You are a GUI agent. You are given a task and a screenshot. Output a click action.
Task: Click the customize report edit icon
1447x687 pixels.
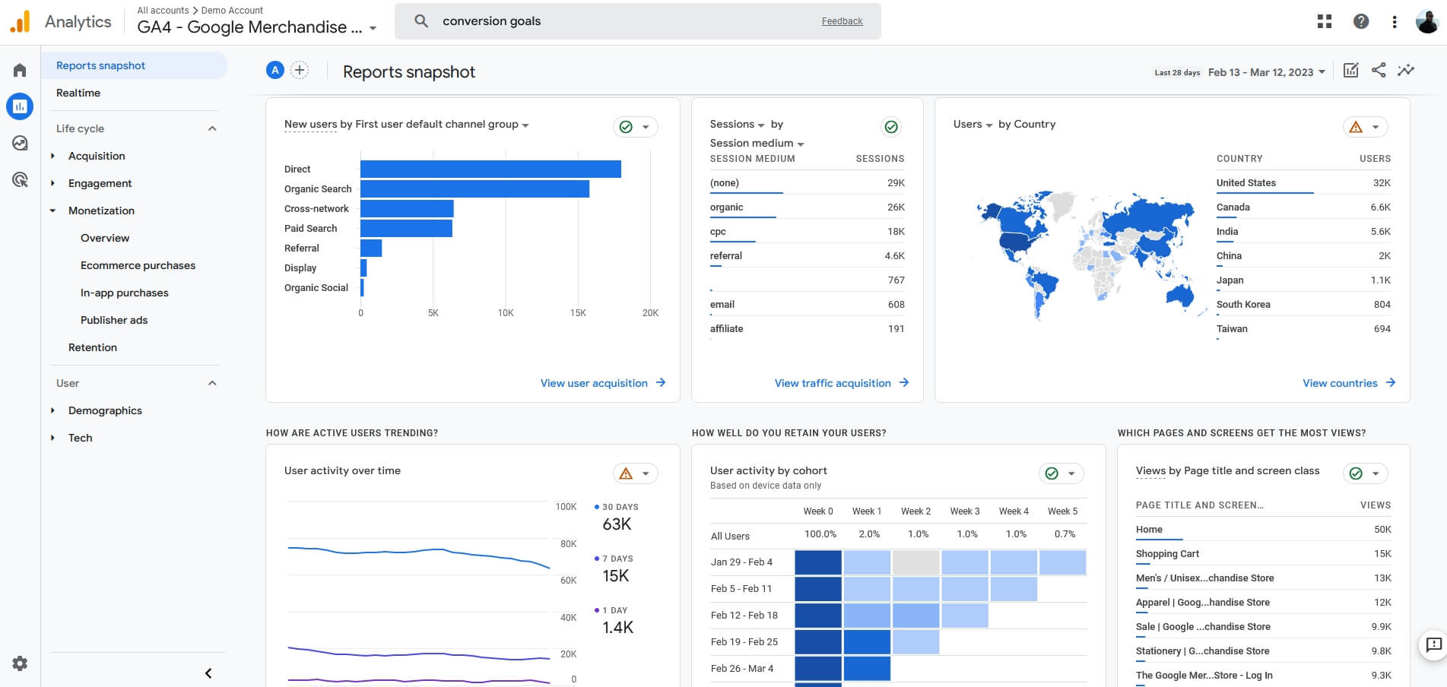point(1350,71)
